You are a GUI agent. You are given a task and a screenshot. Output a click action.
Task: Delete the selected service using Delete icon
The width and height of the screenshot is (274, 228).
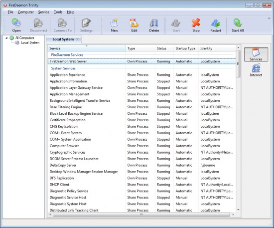click(154, 25)
